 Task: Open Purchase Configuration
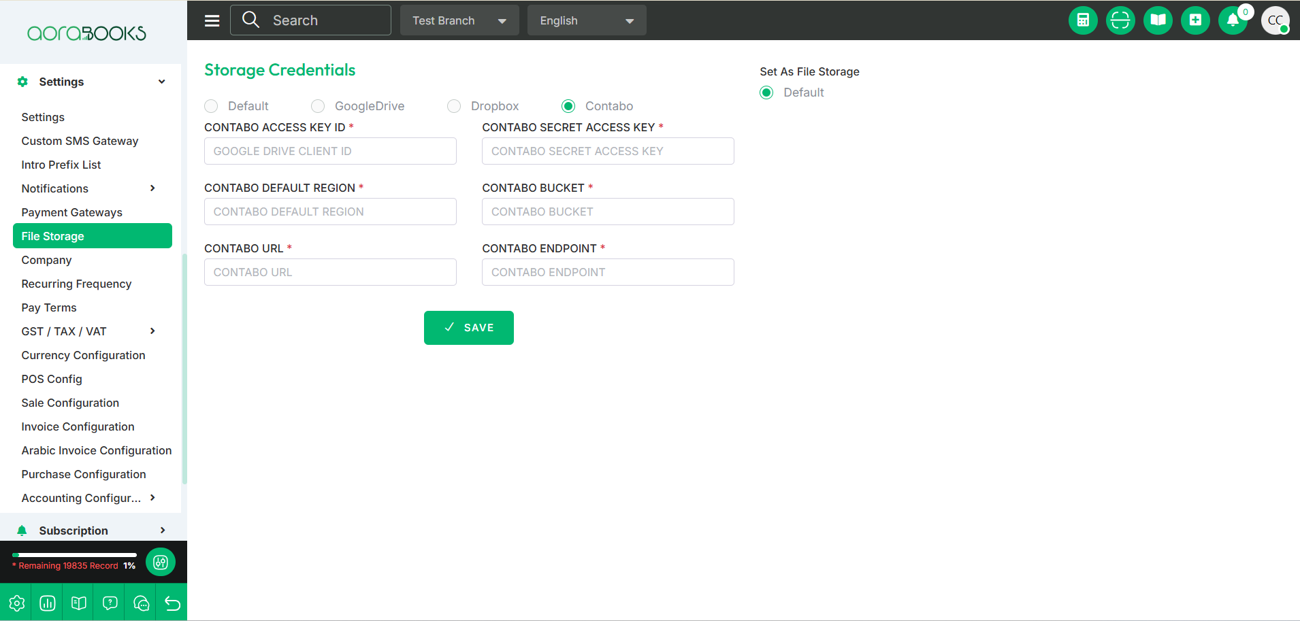[x=84, y=474]
